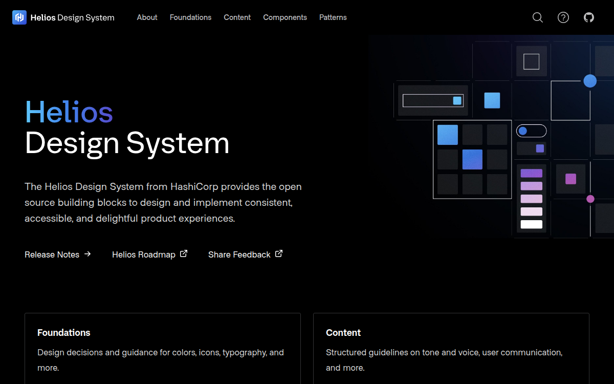Click the "Design System" hero heading
Viewport: 614px width, 384px height.
coord(127,143)
